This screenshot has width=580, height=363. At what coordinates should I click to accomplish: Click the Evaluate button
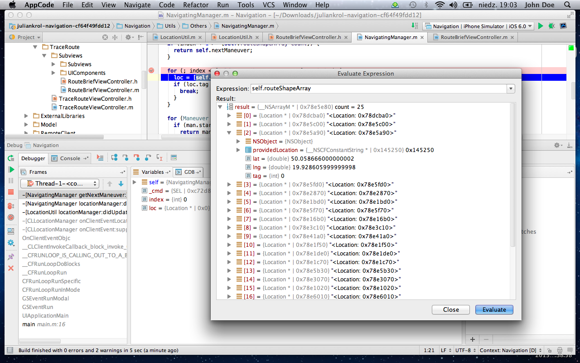pyautogui.click(x=494, y=309)
